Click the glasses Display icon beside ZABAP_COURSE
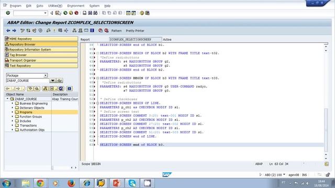This screenshot has height=188, width=335. (60, 80)
